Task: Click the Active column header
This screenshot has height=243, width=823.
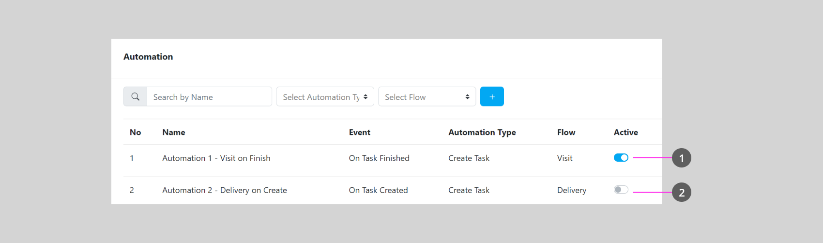Action: [625, 133]
